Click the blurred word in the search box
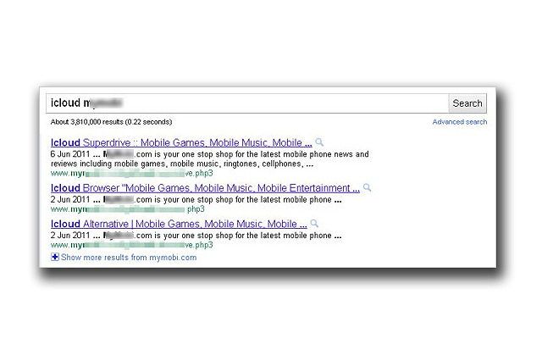542x361 pixels. tap(103, 103)
